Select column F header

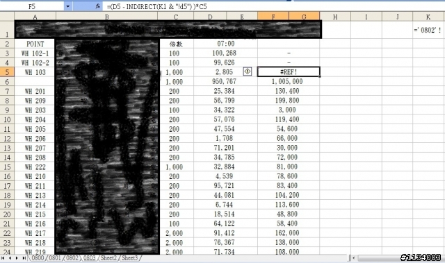pos(273,17)
